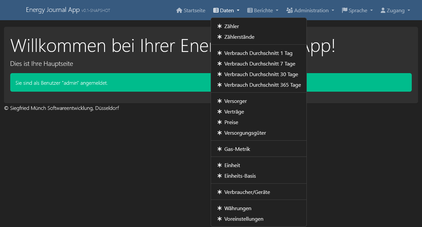Viewport: 422px width, 227px height.
Task: Click the asterisk icon next to Gas-Metrik
Action: click(x=220, y=149)
